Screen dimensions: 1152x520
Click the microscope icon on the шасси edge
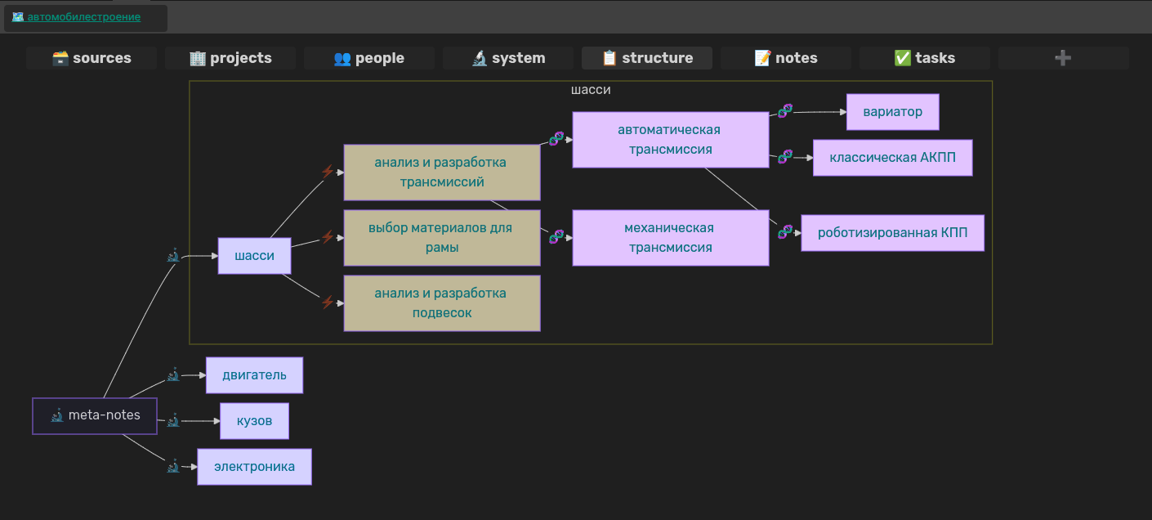172,256
